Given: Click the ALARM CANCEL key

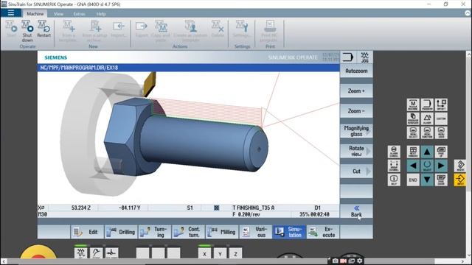Looking at the screenshot, I should (394, 152).
